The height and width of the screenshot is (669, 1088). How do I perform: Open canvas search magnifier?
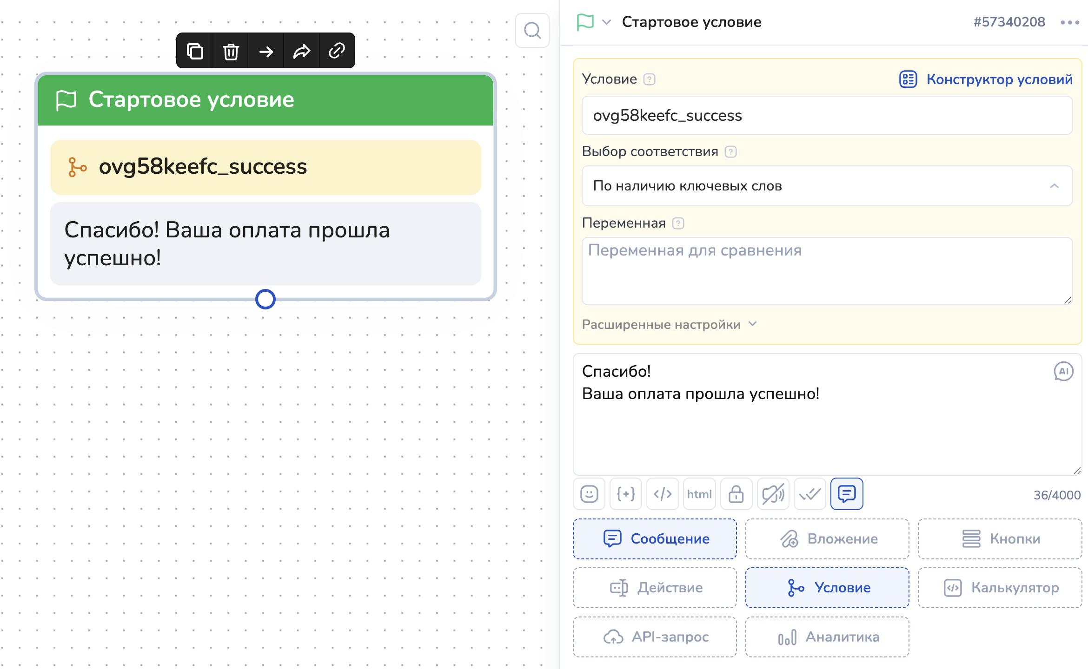point(532,31)
